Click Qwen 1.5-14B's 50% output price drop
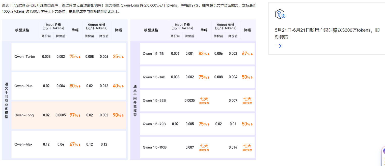 247,77
